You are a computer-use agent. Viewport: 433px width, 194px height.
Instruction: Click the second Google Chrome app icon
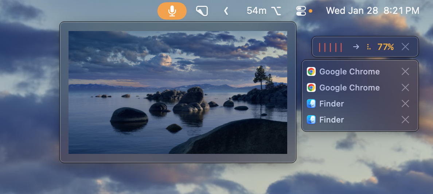click(x=311, y=88)
